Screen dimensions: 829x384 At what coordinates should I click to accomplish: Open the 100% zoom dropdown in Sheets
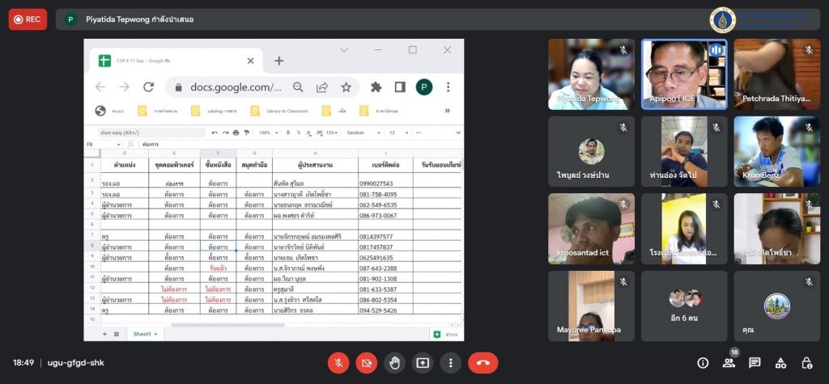click(267, 133)
